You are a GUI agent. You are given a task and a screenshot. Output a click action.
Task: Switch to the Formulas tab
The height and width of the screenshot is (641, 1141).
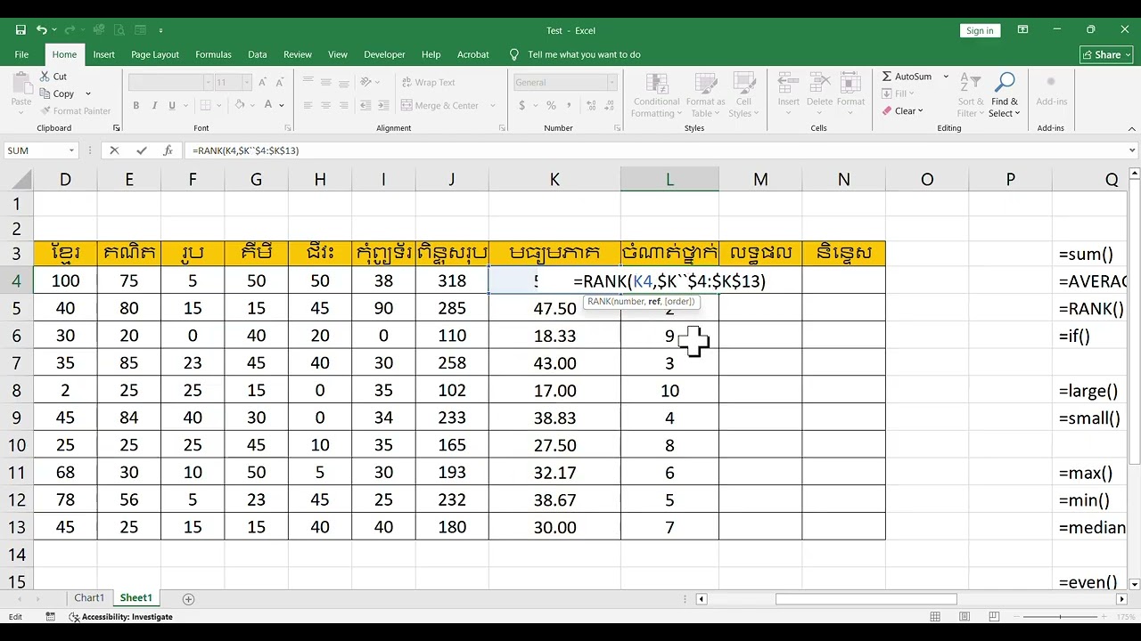(x=213, y=54)
